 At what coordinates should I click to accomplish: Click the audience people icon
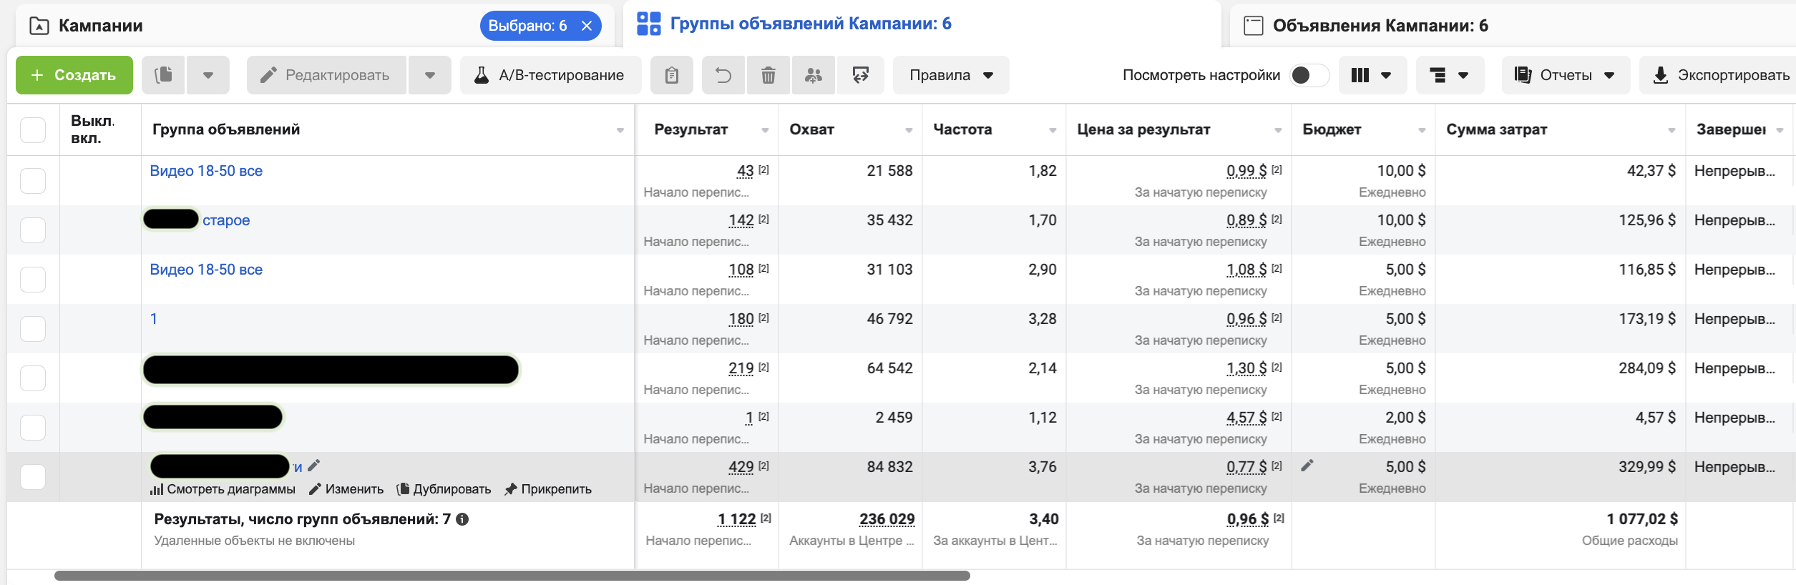pyautogui.click(x=814, y=75)
